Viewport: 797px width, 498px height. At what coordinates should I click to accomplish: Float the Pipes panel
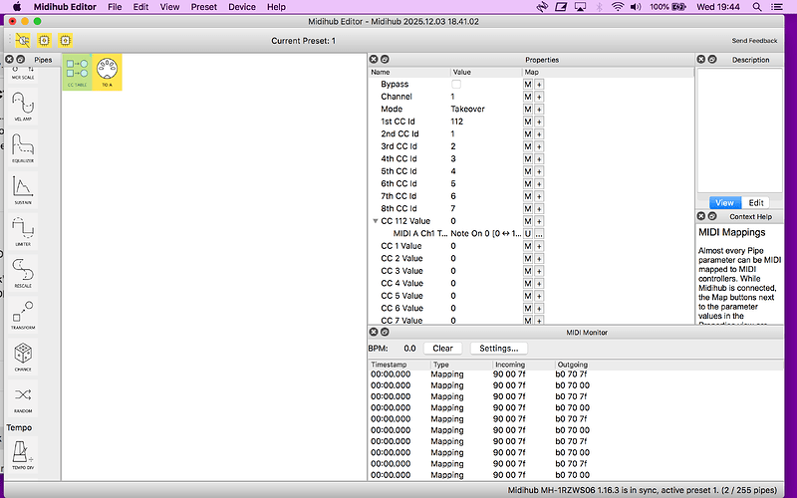click(x=20, y=60)
